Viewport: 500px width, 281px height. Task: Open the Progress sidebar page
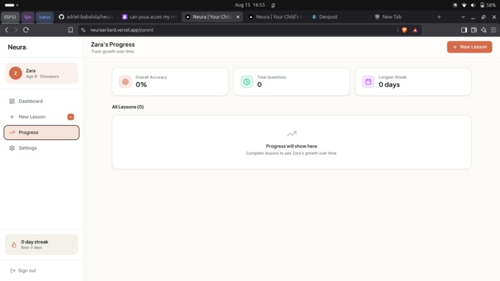click(x=42, y=132)
